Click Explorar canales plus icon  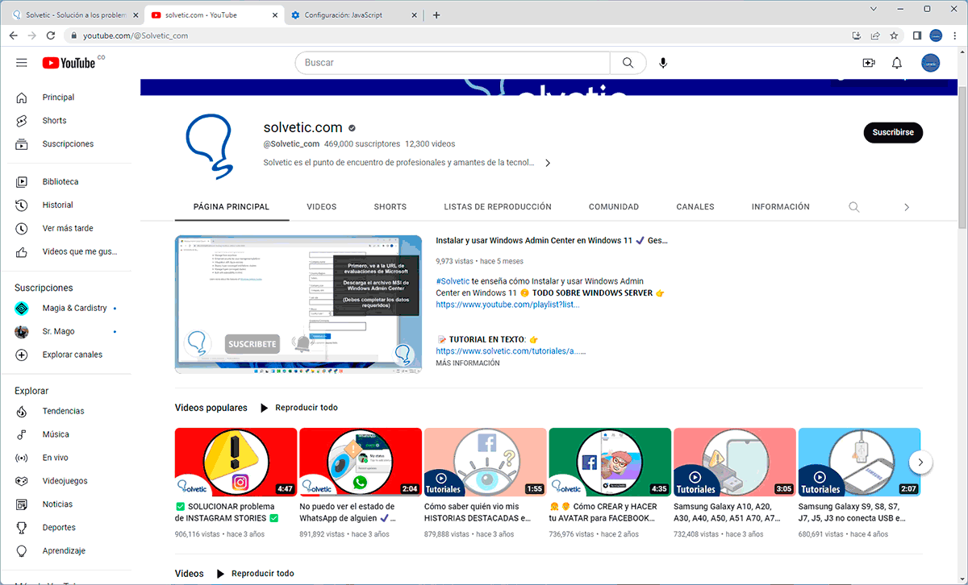pyautogui.click(x=22, y=355)
